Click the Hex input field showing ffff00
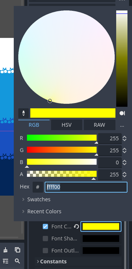This screenshot has width=132, height=269. [86, 187]
